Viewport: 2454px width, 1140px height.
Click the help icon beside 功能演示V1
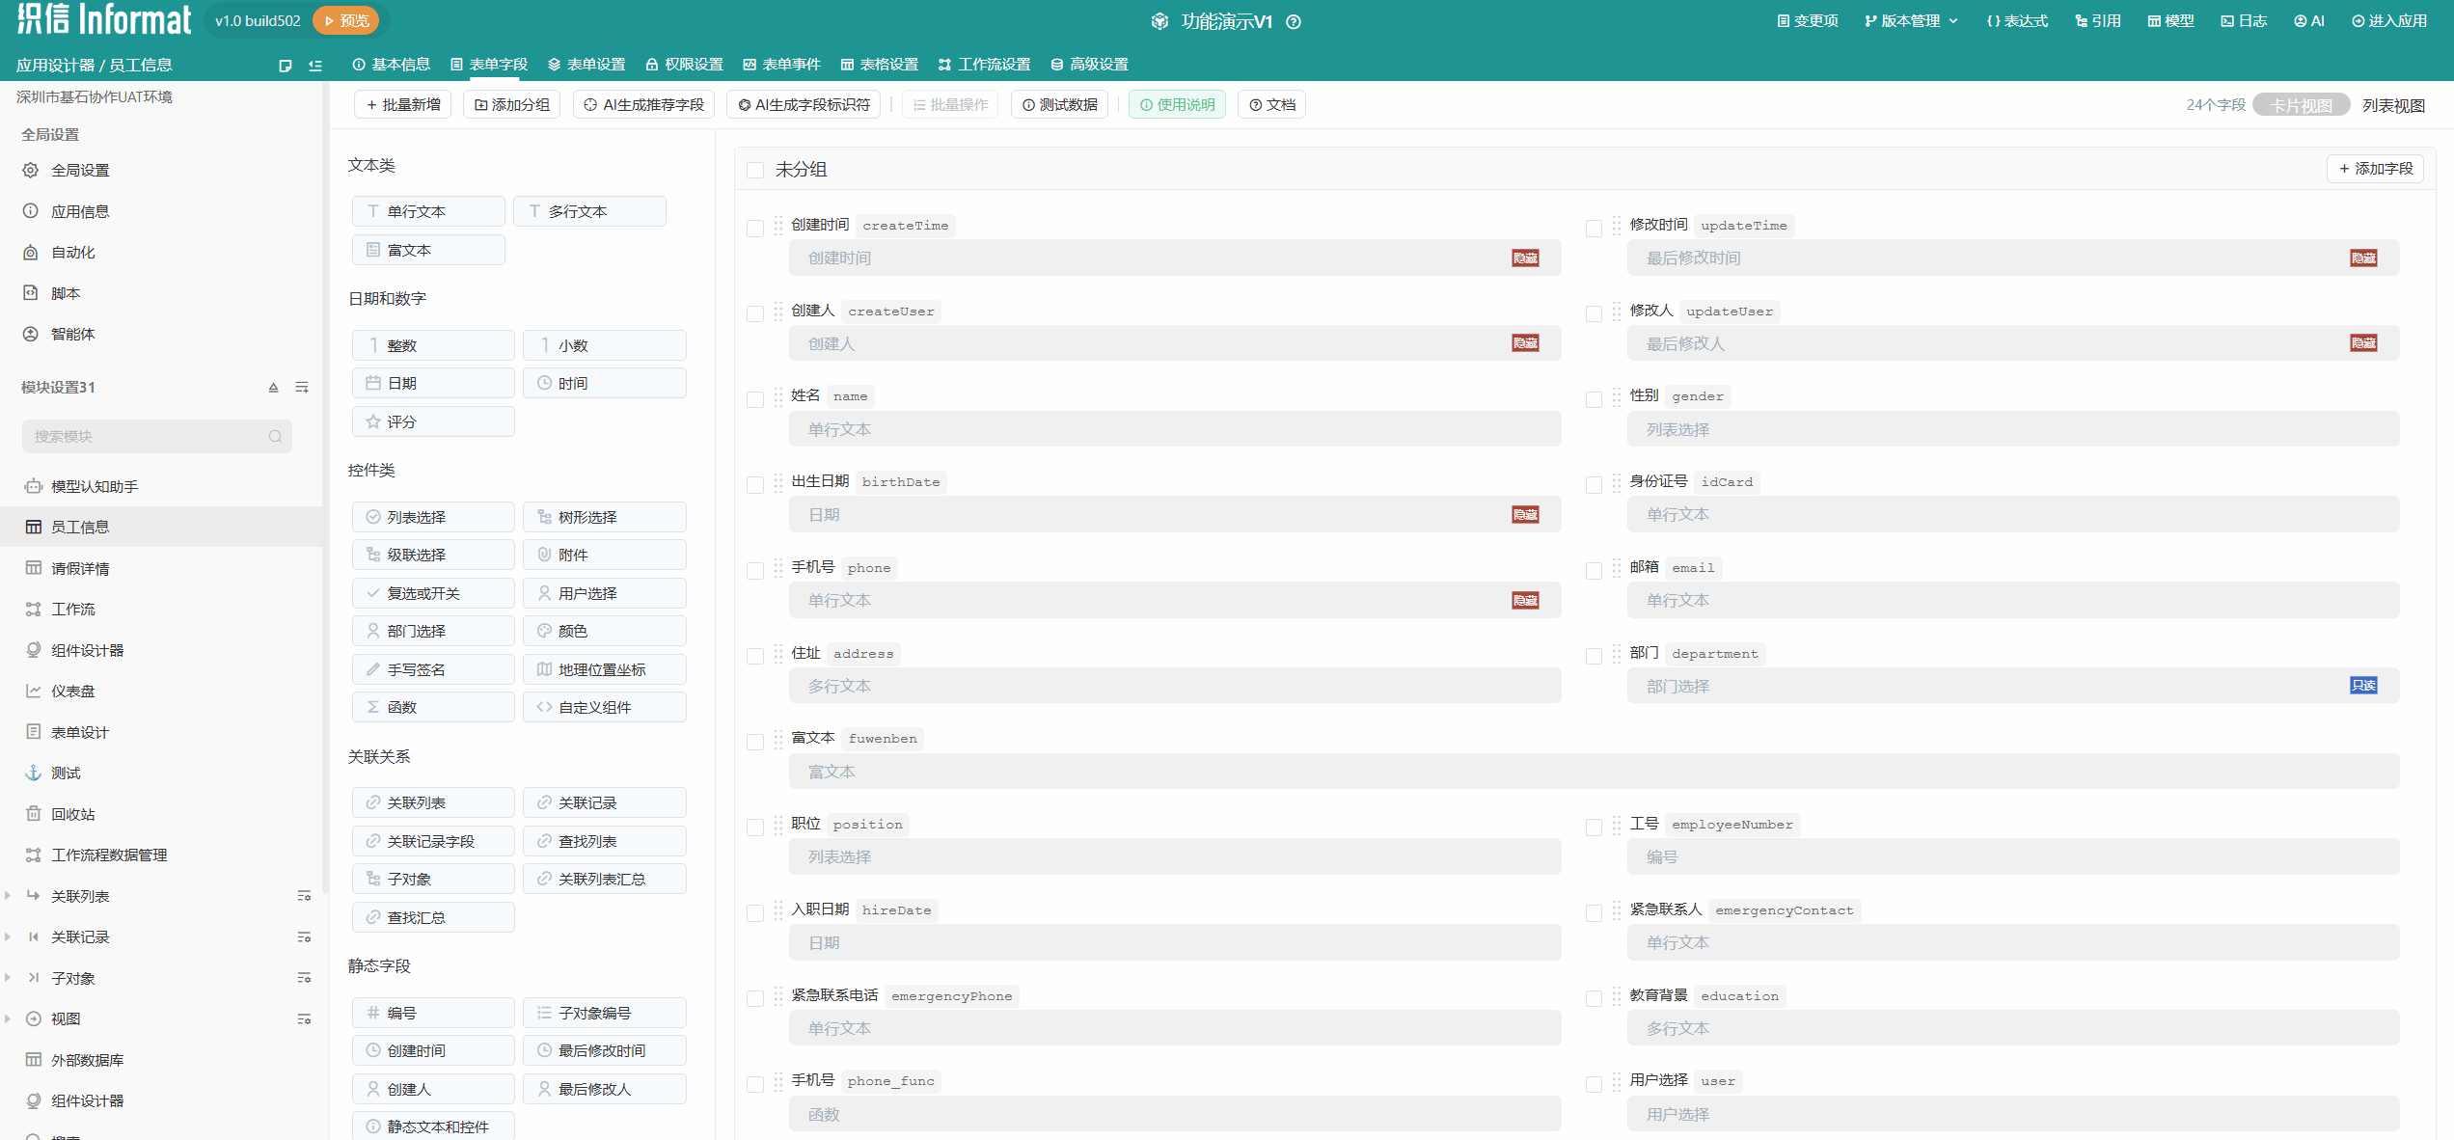(1294, 21)
